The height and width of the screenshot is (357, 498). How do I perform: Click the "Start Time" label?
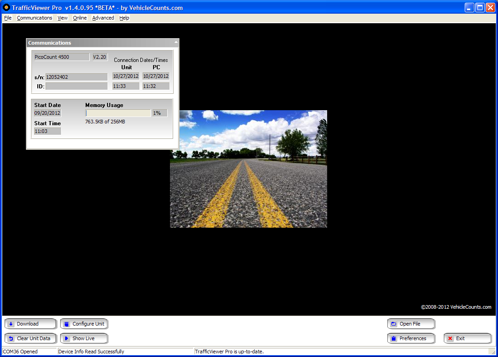tap(47, 123)
